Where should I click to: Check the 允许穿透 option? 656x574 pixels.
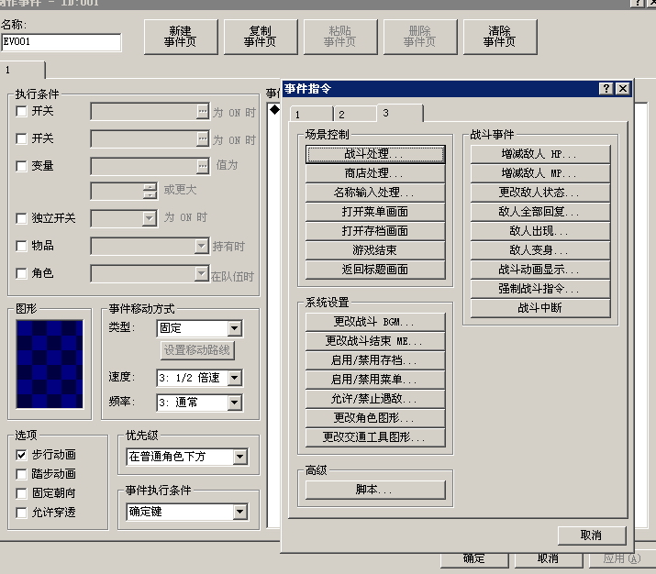click(21, 513)
